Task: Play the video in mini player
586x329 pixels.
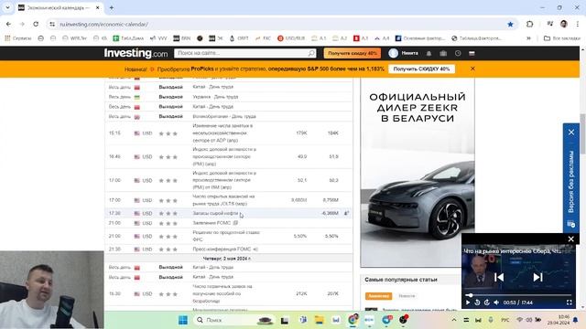Action: coord(468,302)
